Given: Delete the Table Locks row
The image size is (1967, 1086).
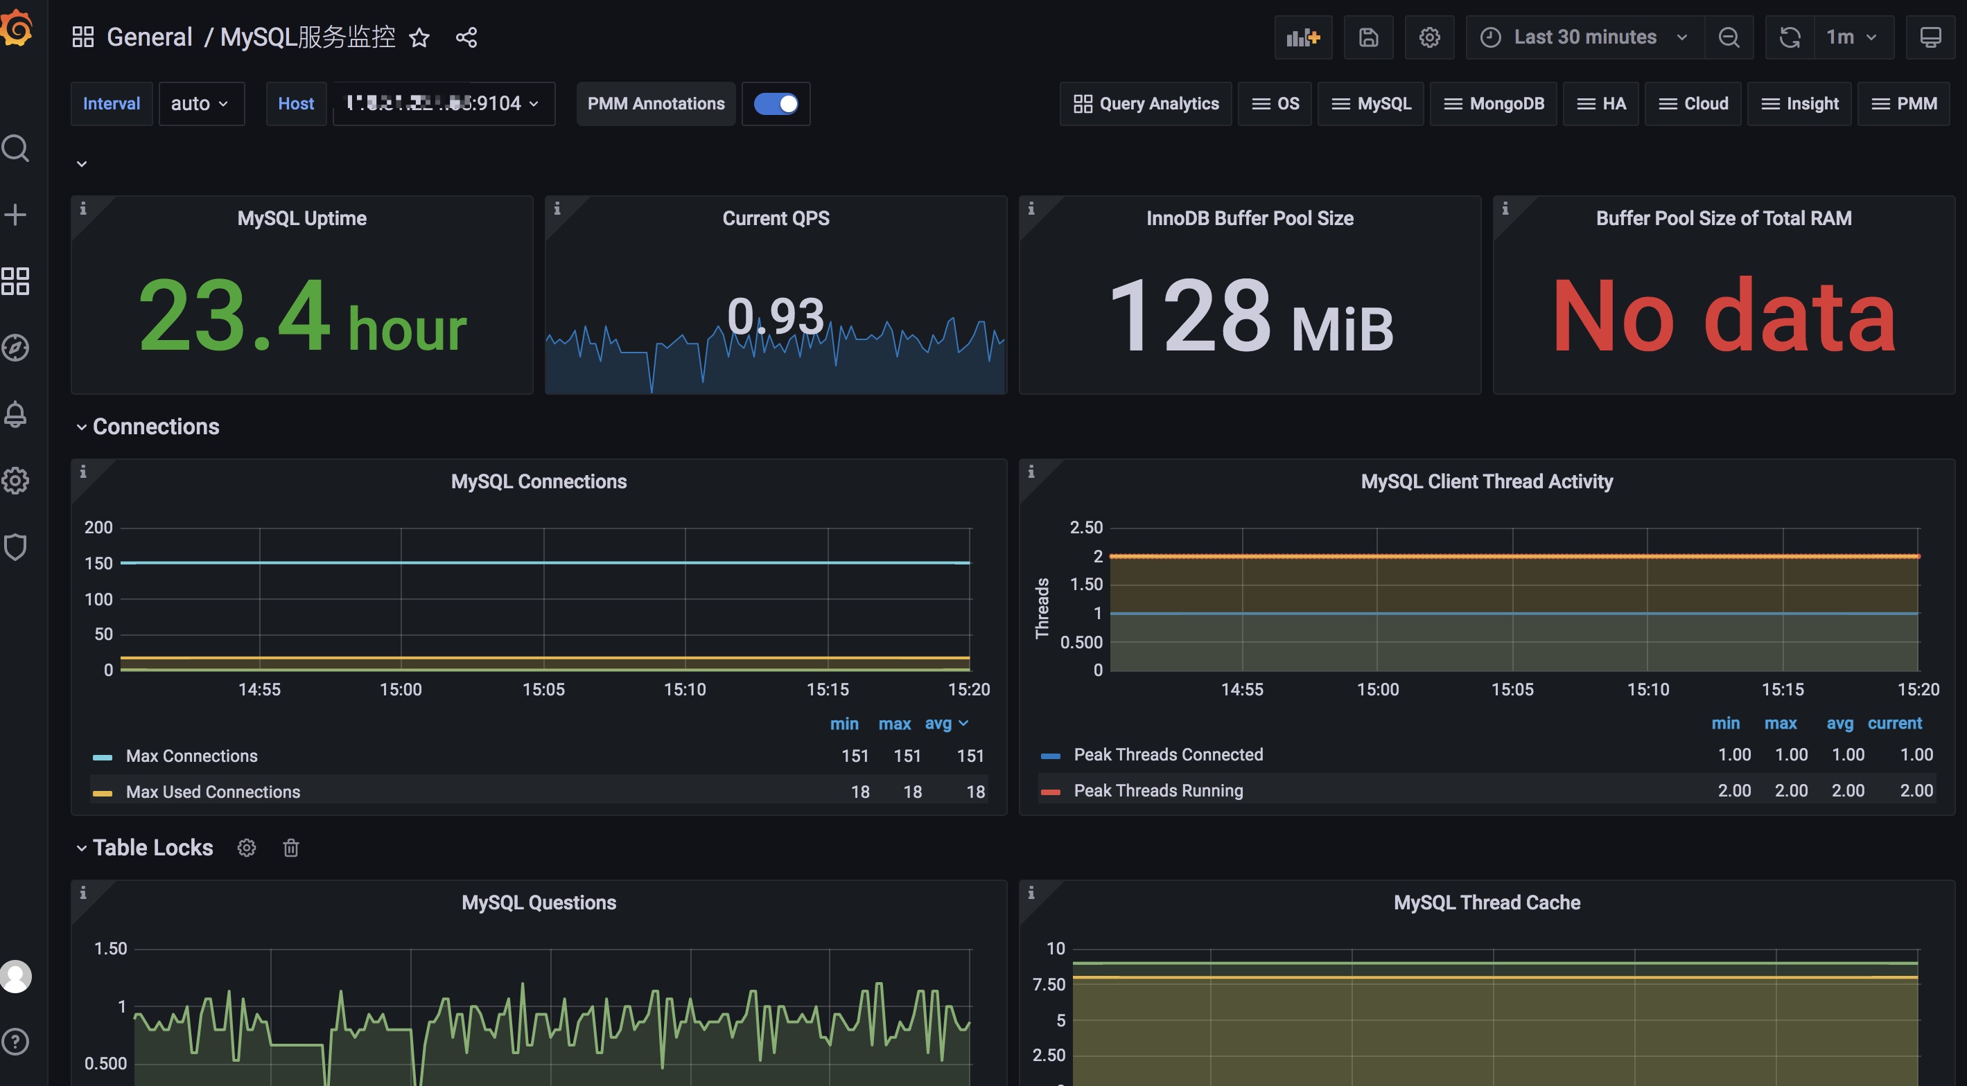Looking at the screenshot, I should 291,848.
